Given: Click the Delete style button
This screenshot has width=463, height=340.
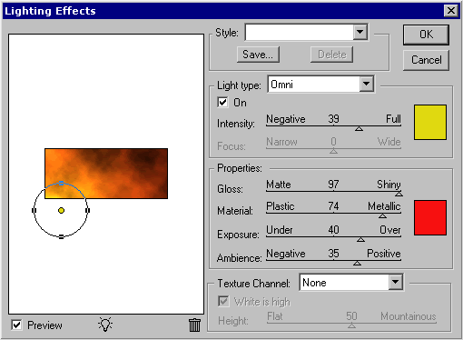Looking at the screenshot, I should pyautogui.click(x=331, y=55).
